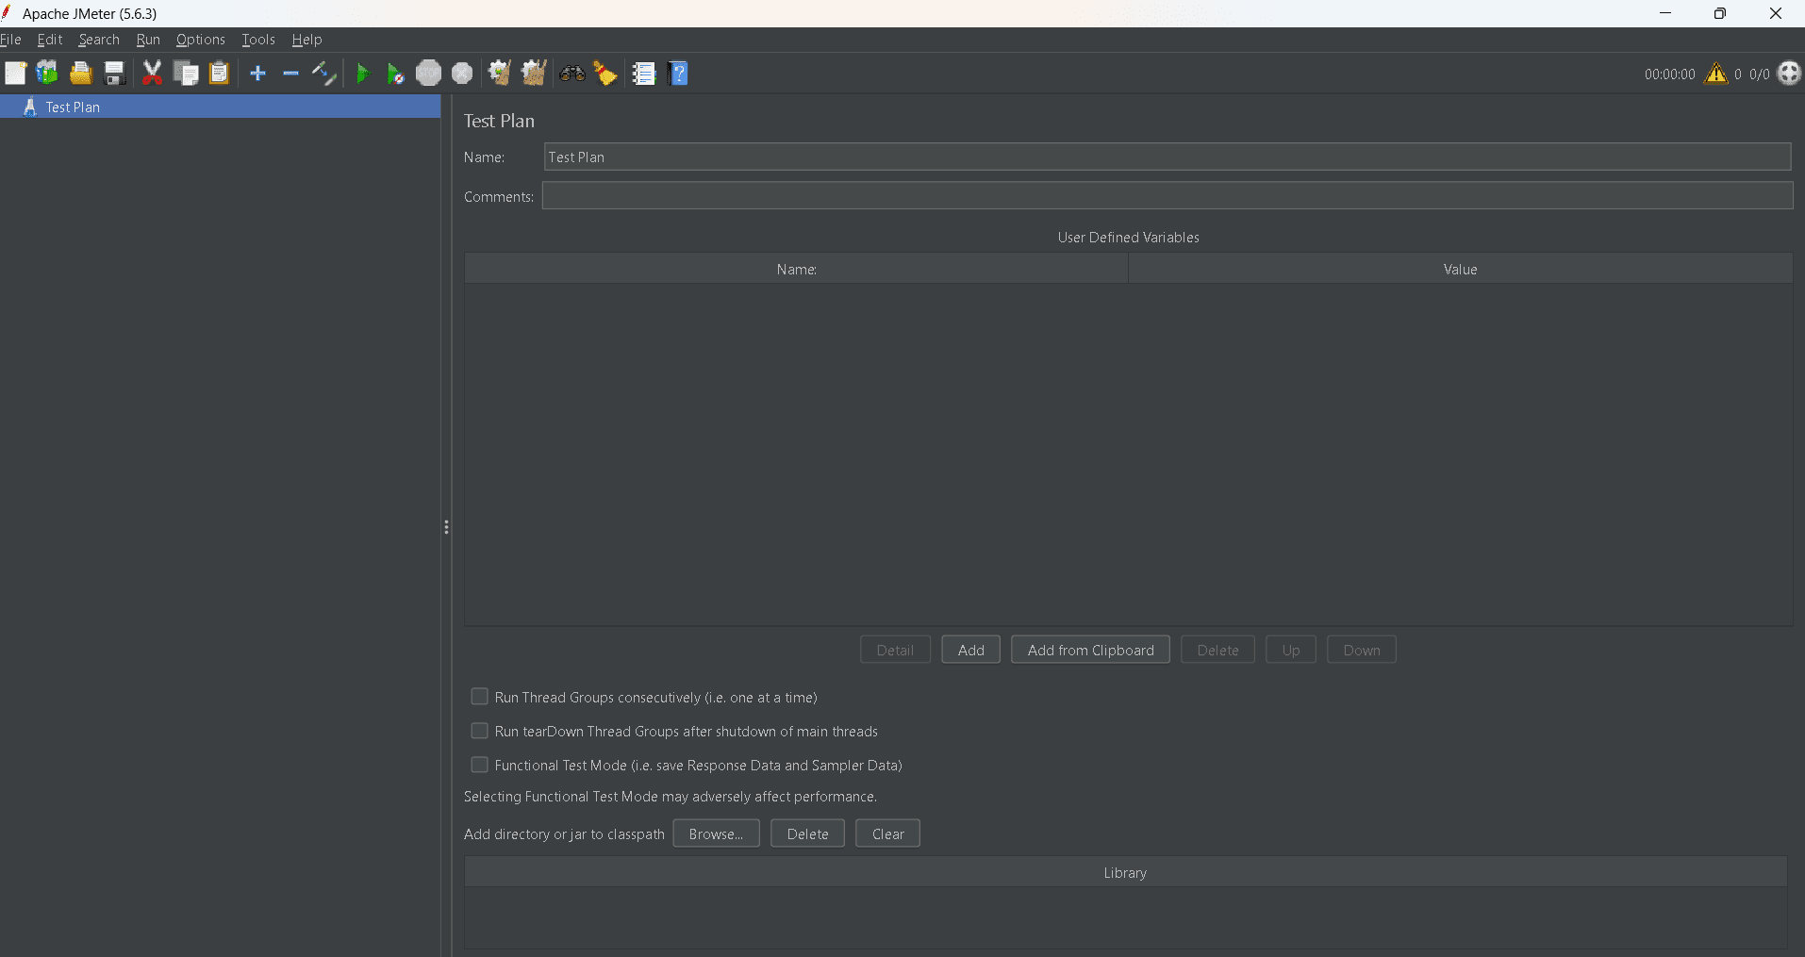The width and height of the screenshot is (1805, 957).
Task: Start the test with the green play icon
Action: [x=364, y=73]
